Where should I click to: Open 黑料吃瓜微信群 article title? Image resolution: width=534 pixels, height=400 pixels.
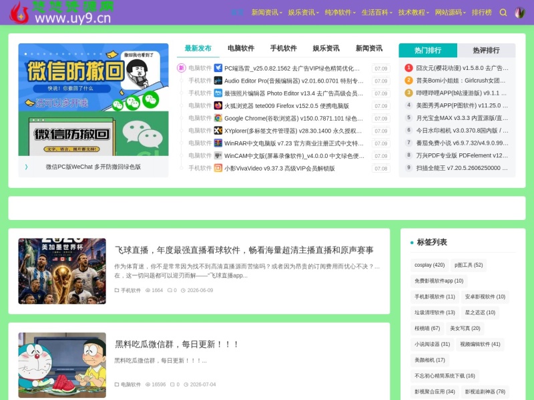click(x=176, y=344)
